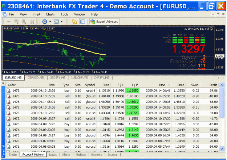Screen dimensions: 227x160
Task: Close the Terminal panel with the x
Action: click(x=3, y=83)
